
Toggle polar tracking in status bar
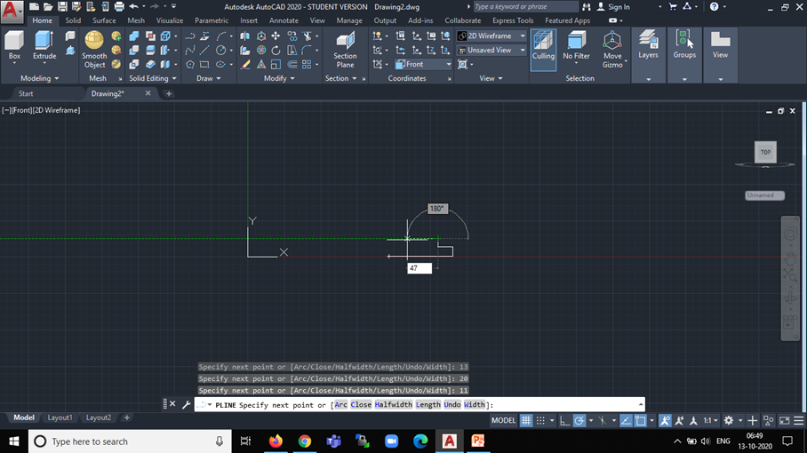click(x=579, y=421)
